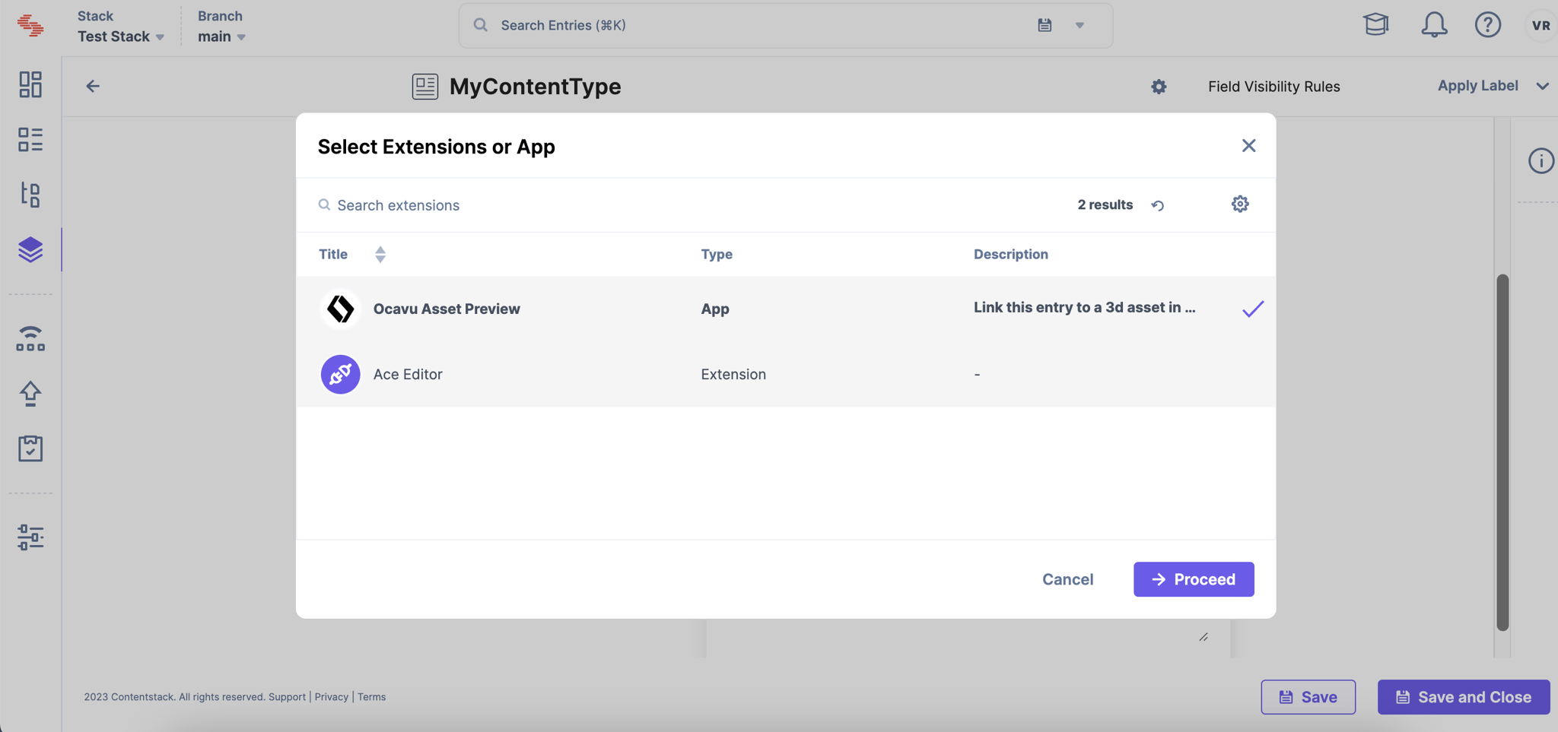This screenshot has width=1558, height=732.
Task: Click the MyContentType content type icon
Action: tap(425, 86)
